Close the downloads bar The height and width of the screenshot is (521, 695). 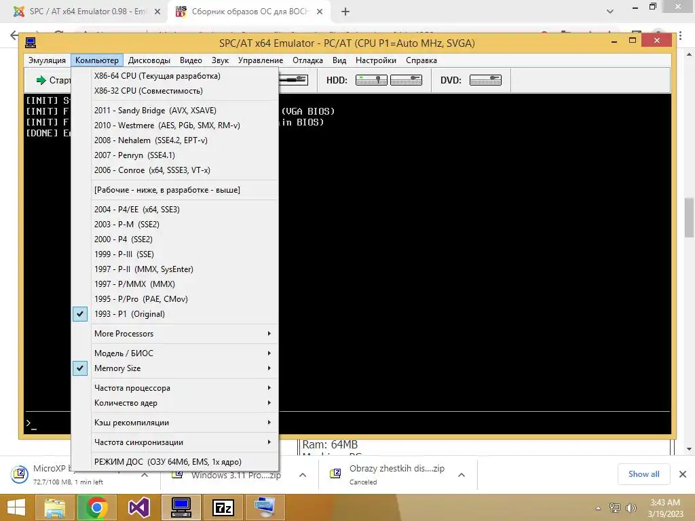point(683,474)
